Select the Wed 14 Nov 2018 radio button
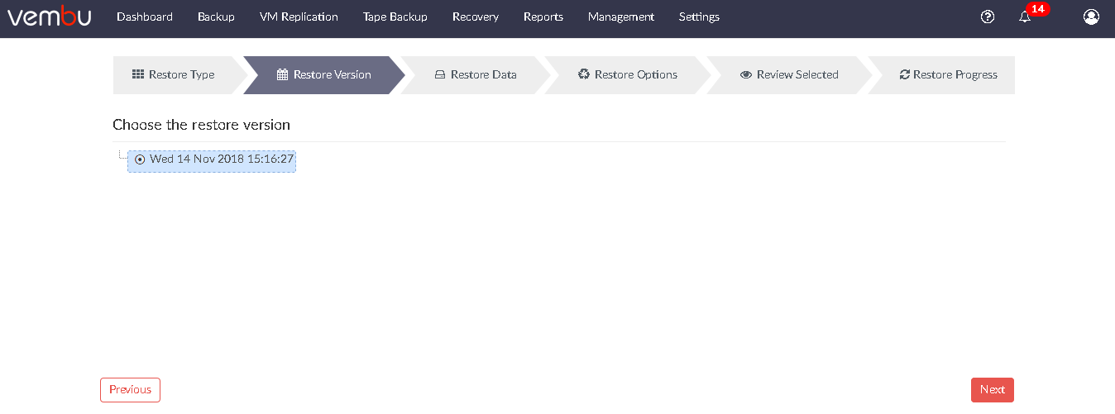 click(x=140, y=159)
